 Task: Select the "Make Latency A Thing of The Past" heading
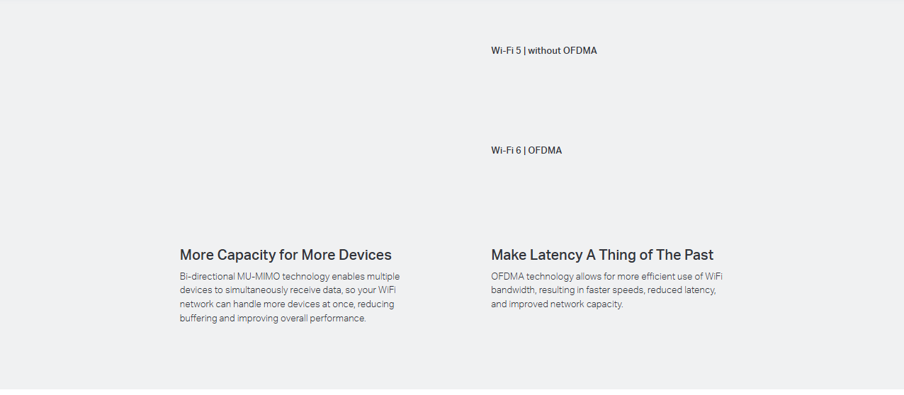point(602,255)
